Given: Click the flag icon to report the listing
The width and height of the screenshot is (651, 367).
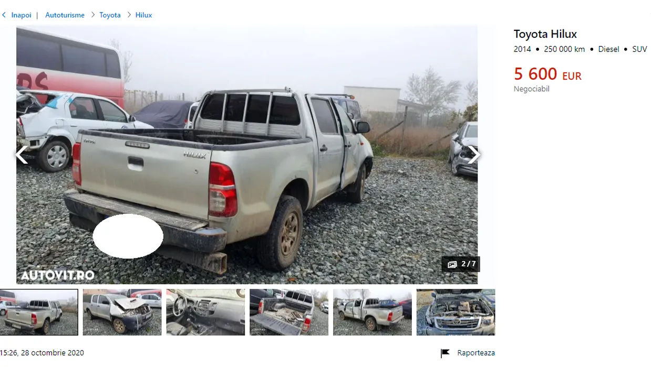Looking at the screenshot, I should [x=445, y=353].
